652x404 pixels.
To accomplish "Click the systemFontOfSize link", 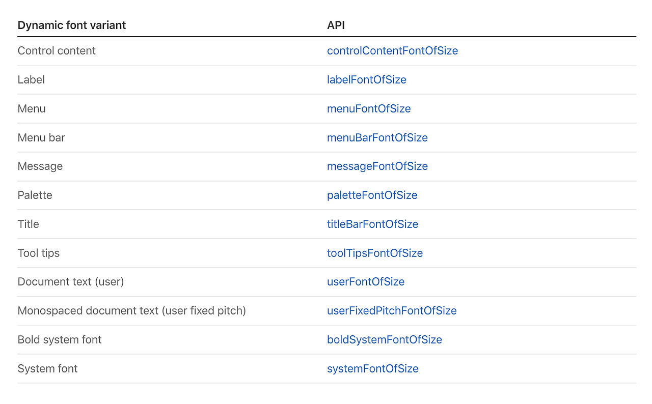I will 372,369.
